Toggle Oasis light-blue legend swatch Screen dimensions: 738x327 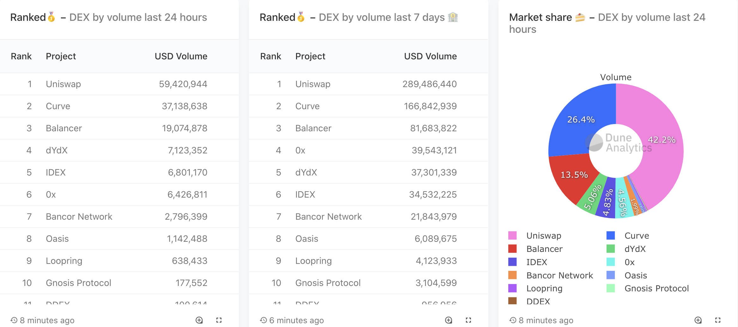pos(611,275)
